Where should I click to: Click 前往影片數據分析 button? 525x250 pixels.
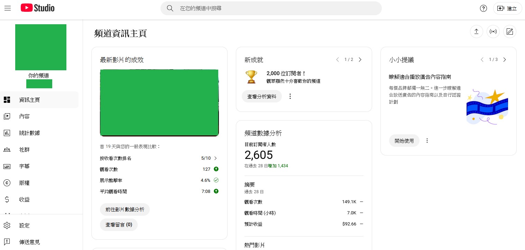(x=125, y=209)
